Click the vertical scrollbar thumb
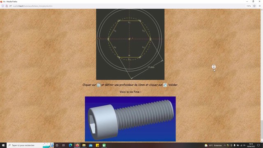This screenshot has height=148, width=263. 262,129
